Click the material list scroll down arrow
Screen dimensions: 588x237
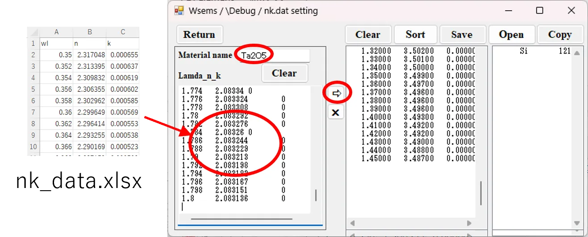coord(577,223)
